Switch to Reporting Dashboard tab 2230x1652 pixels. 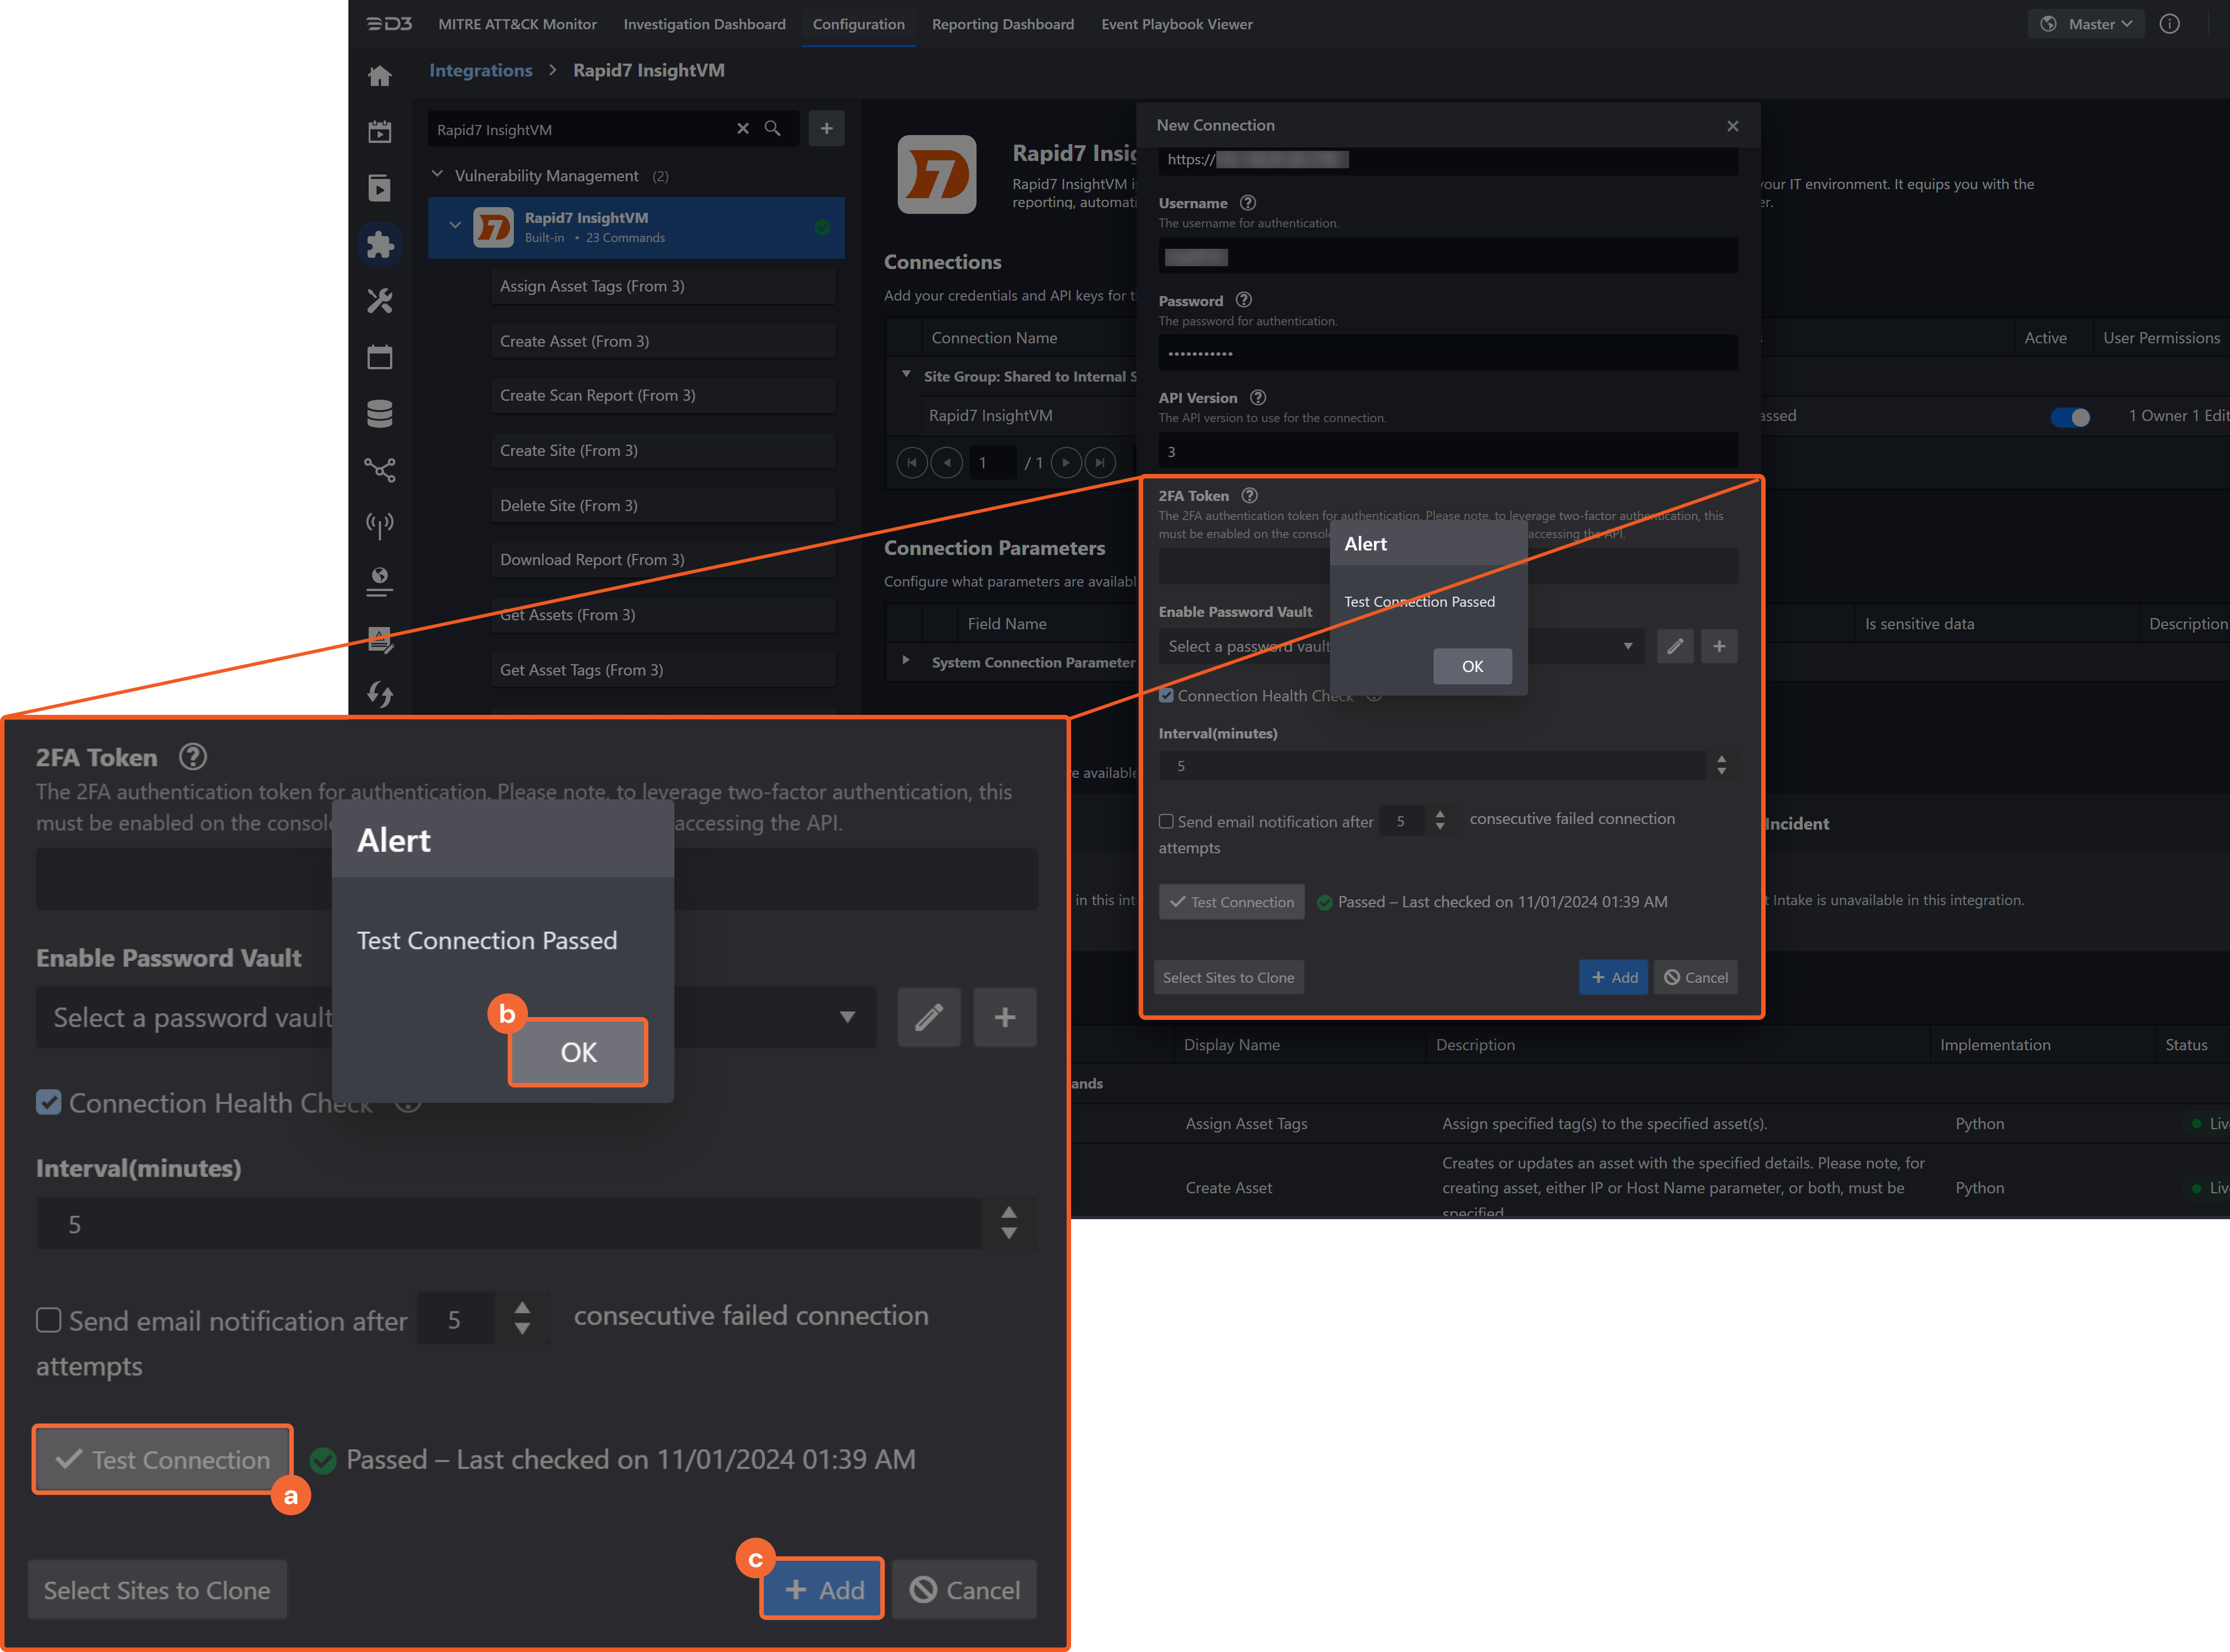pos(1002,24)
